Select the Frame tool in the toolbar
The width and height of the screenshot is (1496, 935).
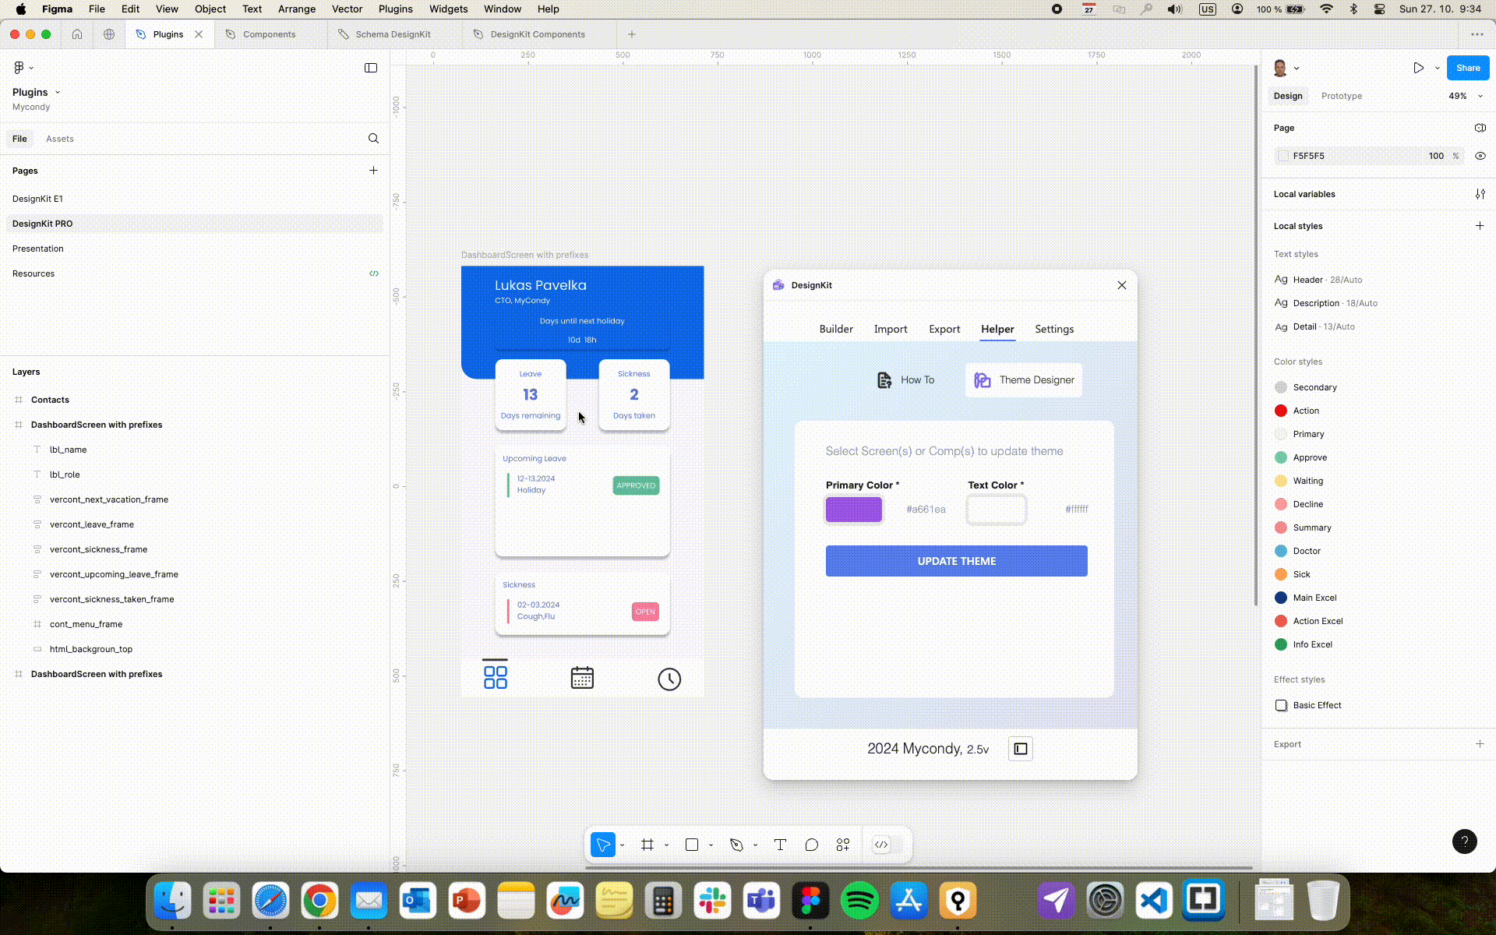(x=647, y=845)
